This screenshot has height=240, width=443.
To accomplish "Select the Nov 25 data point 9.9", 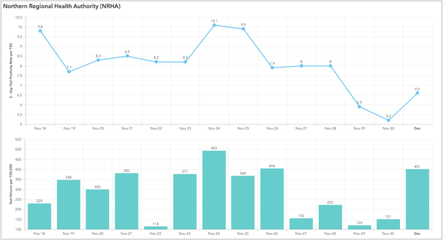I will (x=243, y=29).
